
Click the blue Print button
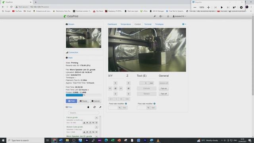click(71, 101)
